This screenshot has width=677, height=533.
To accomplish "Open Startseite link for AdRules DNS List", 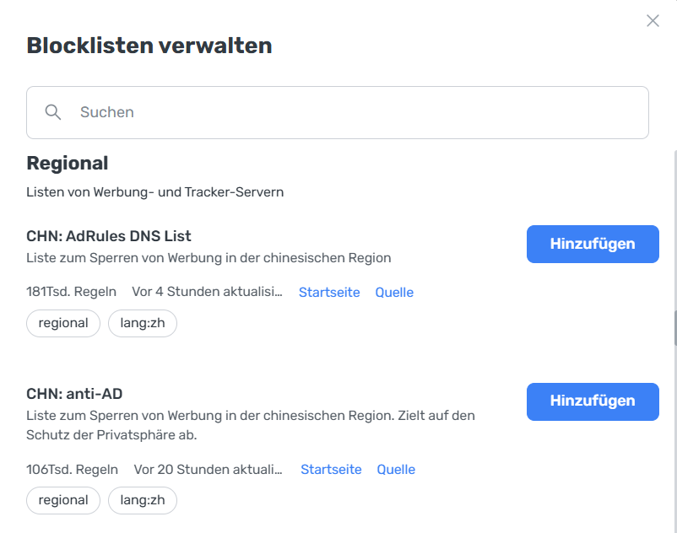I will point(329,292).
